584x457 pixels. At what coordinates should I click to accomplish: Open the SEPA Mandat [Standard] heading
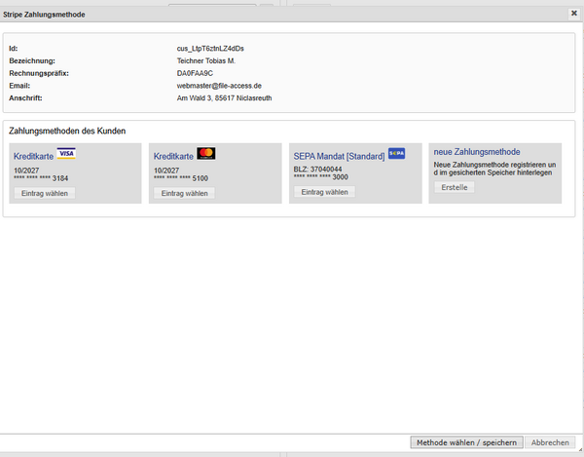[x=339, y=156]
